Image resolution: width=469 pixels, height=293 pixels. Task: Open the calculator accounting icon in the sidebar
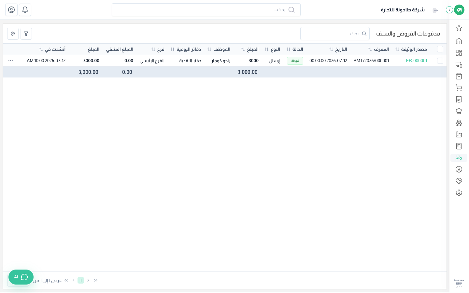point(459,146)
